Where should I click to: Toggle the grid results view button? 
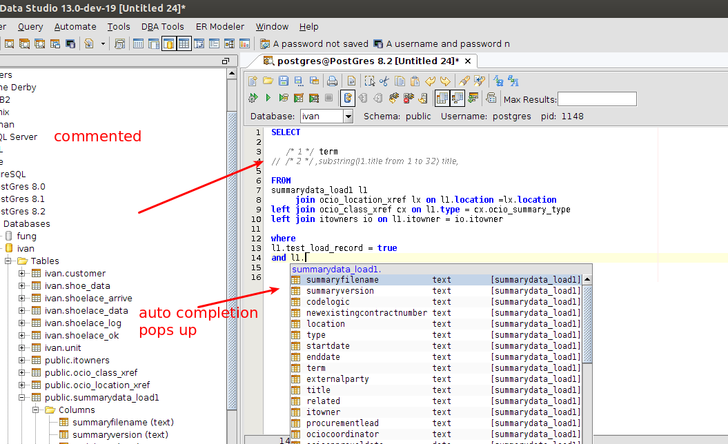[442, 98]
